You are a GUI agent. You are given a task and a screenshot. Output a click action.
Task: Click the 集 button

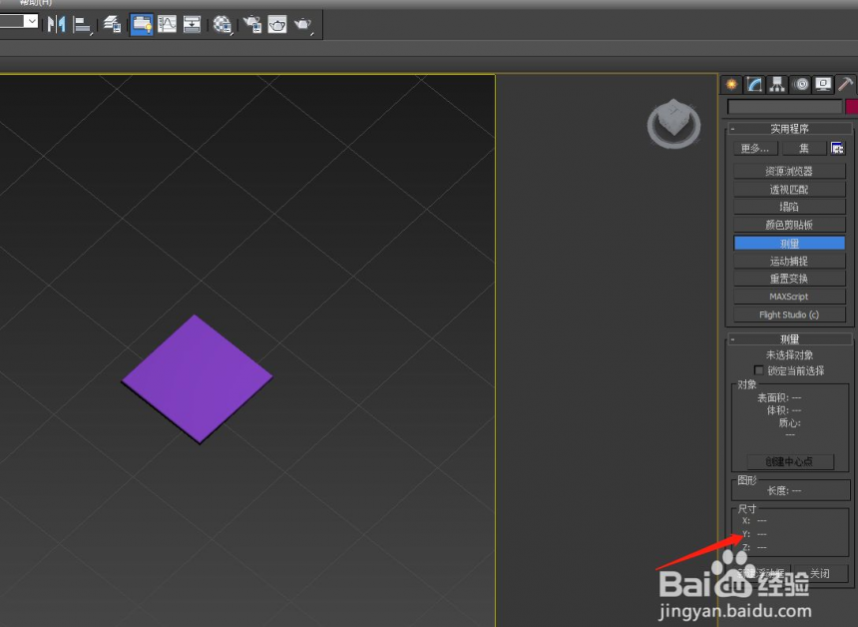click(x=804, y=149)
